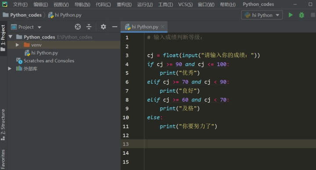Image resolution: width=316 pixels, height=170 pixels.
Task: Close the hi Python.py editor tab
Action: coord(163,27)
